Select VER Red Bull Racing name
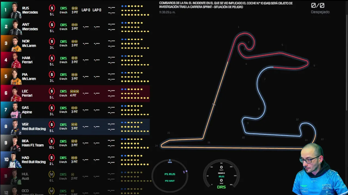 [x=34, y=126]
